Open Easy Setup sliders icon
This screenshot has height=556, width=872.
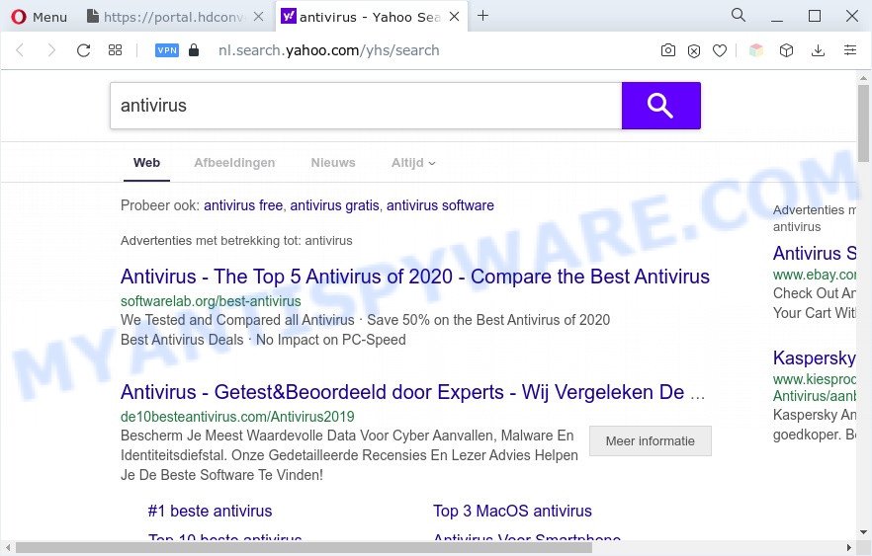point(850,50)
